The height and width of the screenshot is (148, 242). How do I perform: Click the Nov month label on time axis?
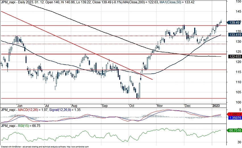click(160, 106)
